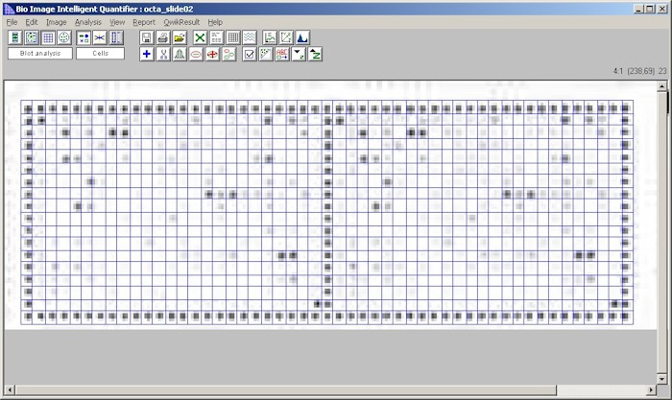Open the Image menu
Screen dimensions: 672x400
pyautogui.click(x=56, y=22)
